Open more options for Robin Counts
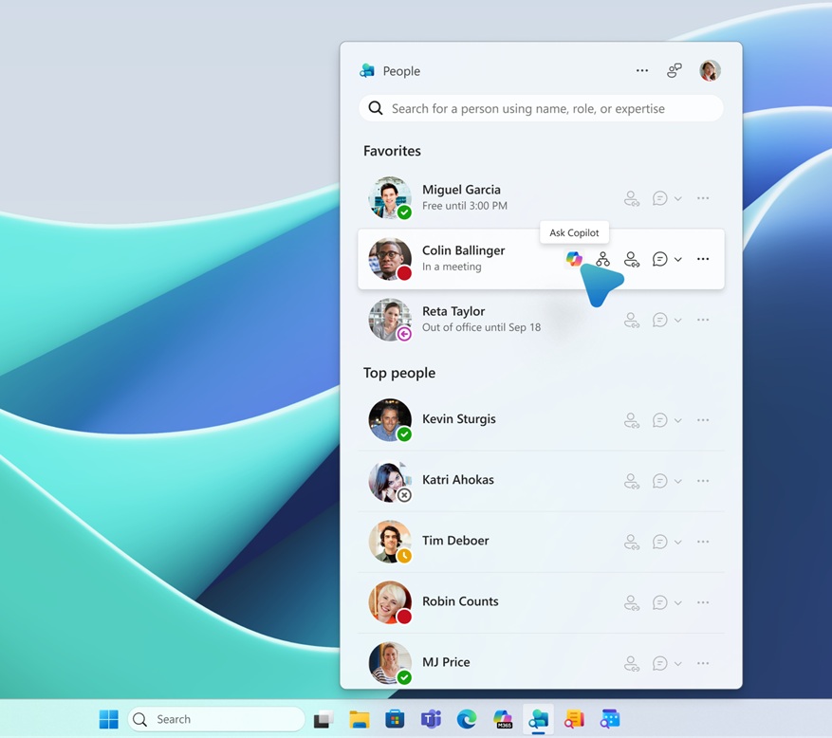This screenshot has width=832, height=738. pyautogui.click(x=703, y=602)
